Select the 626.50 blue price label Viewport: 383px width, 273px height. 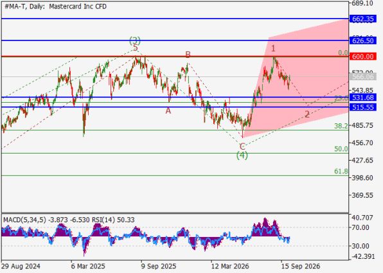tap(362, 40)
